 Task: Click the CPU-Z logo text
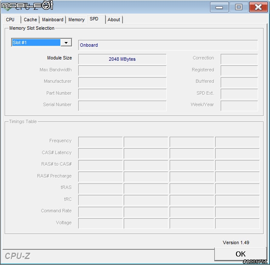pos(17,256)
